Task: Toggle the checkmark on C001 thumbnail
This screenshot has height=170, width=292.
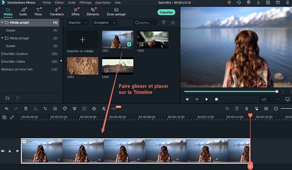Action: coord(129,44)
